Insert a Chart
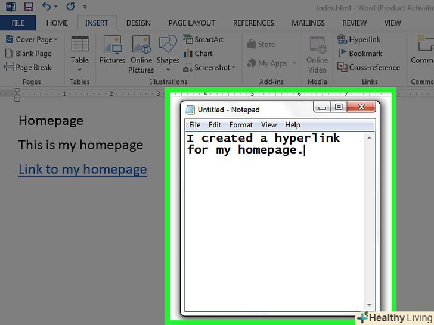This screenshot has width=434, height=325. coord(198,54)
